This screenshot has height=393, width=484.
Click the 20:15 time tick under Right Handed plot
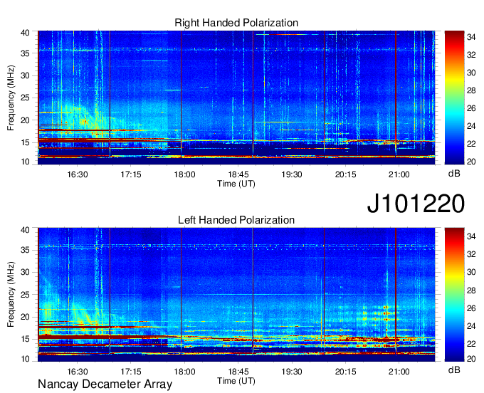pyautogui.click(x=345, y=174)
